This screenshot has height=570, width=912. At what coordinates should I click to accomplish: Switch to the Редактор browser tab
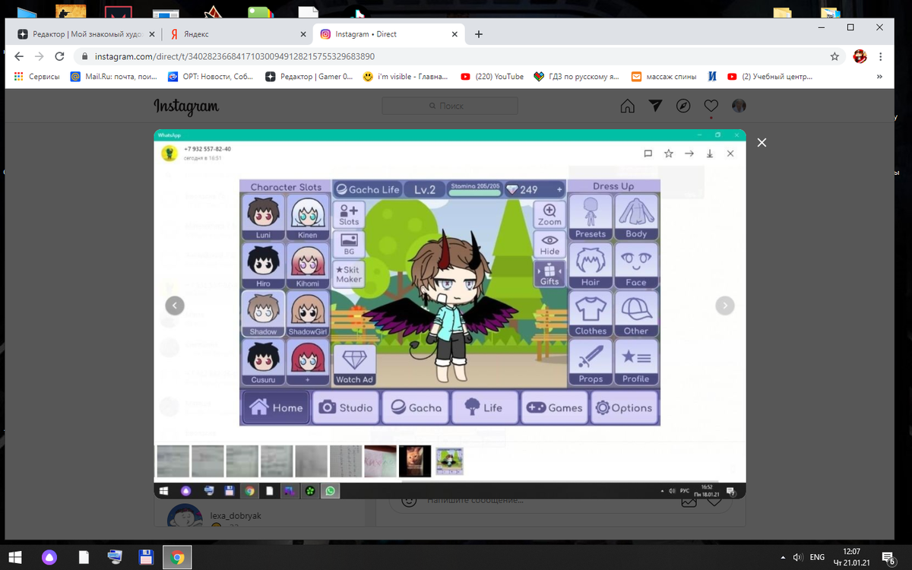(86, 34)
